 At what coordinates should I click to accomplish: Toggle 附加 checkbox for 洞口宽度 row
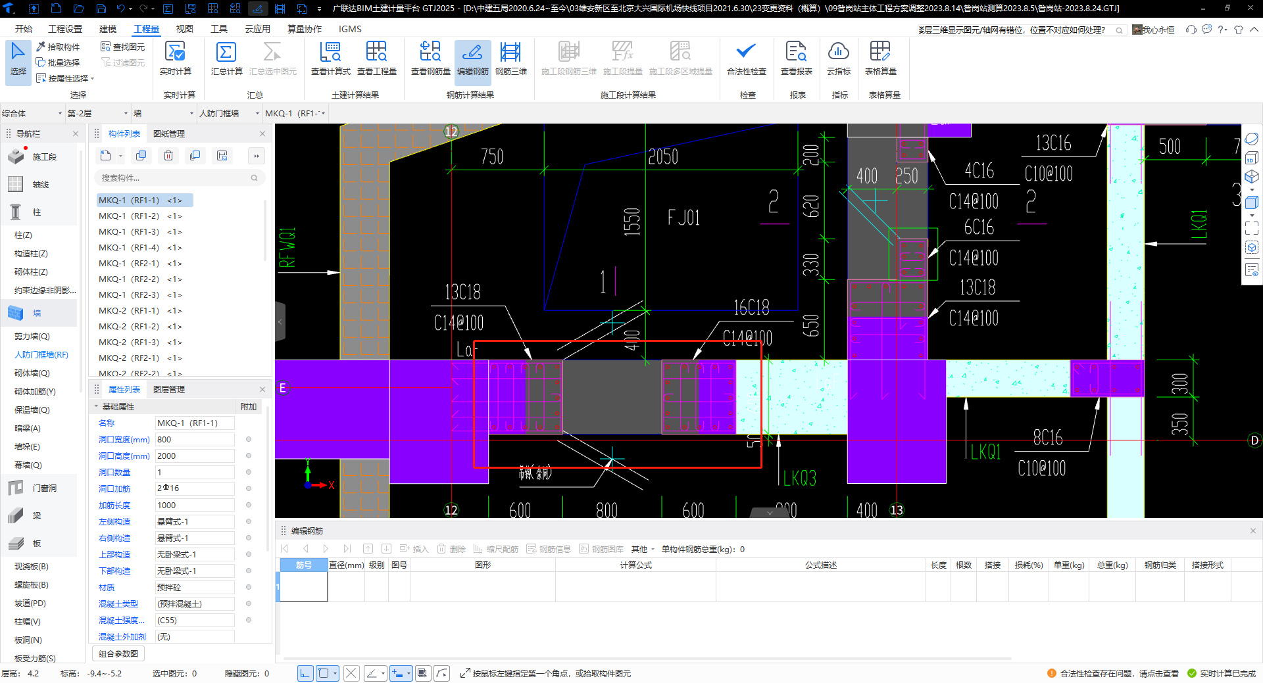point(249,439)
